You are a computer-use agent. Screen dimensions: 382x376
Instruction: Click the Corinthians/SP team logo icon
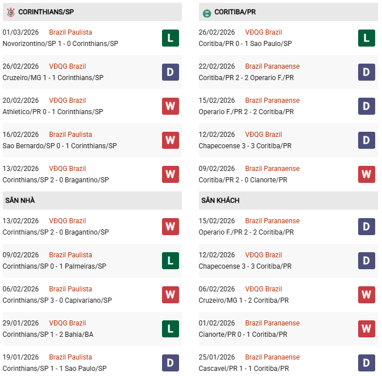(10, 12)
